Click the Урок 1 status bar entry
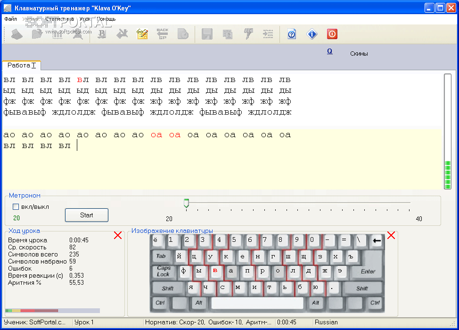The image size is (459, 330). pyautogui.click(x=84, y=322)
